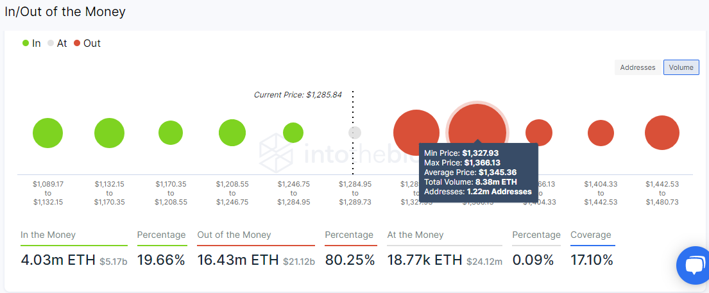
Task: Select the Volume view tab
Action: click(681, 67)
